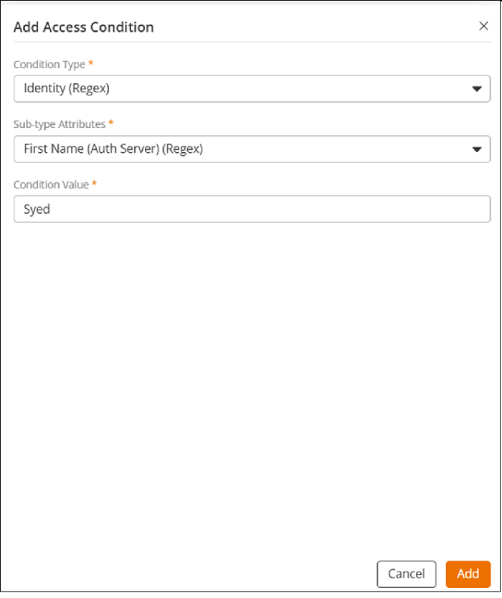
Task: Expand the Condition Type dropdown arrow
Action: coord(476,89)
